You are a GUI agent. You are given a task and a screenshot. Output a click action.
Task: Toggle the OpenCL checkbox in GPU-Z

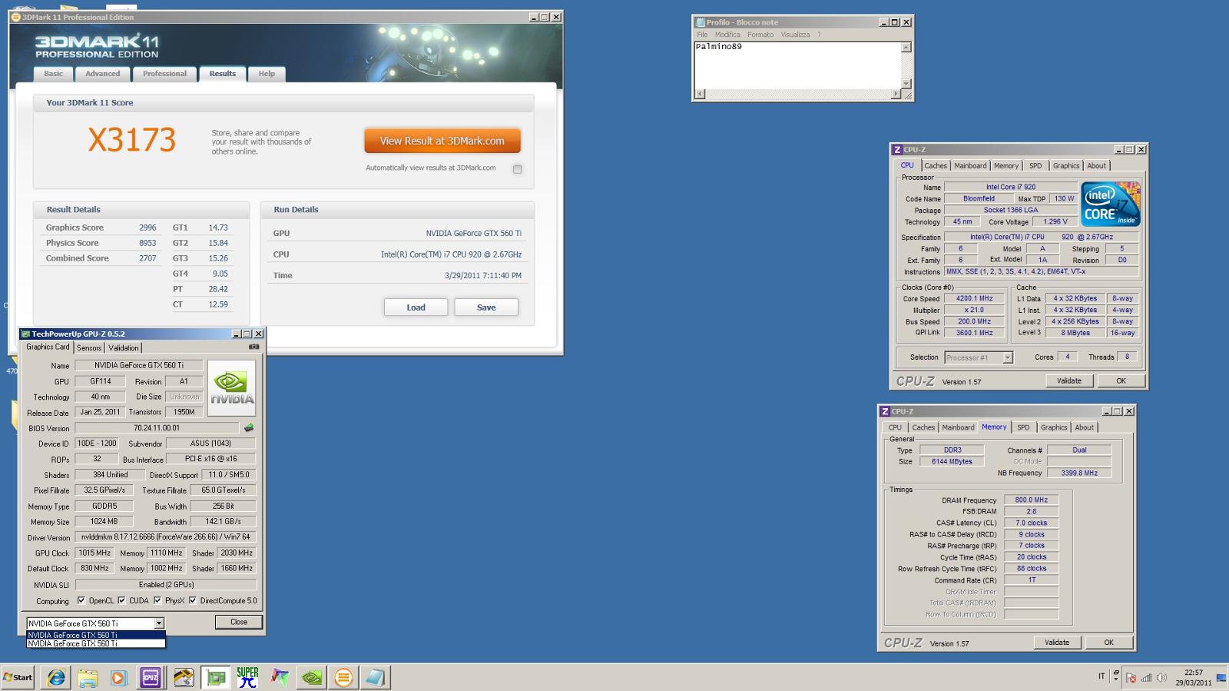pyautogui.click(x=81, y=600)
